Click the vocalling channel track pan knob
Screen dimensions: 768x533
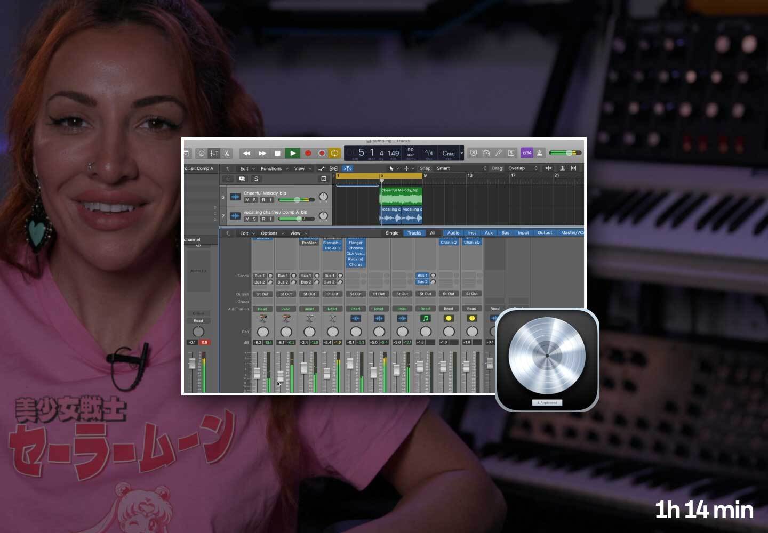[x=323, y=216]
